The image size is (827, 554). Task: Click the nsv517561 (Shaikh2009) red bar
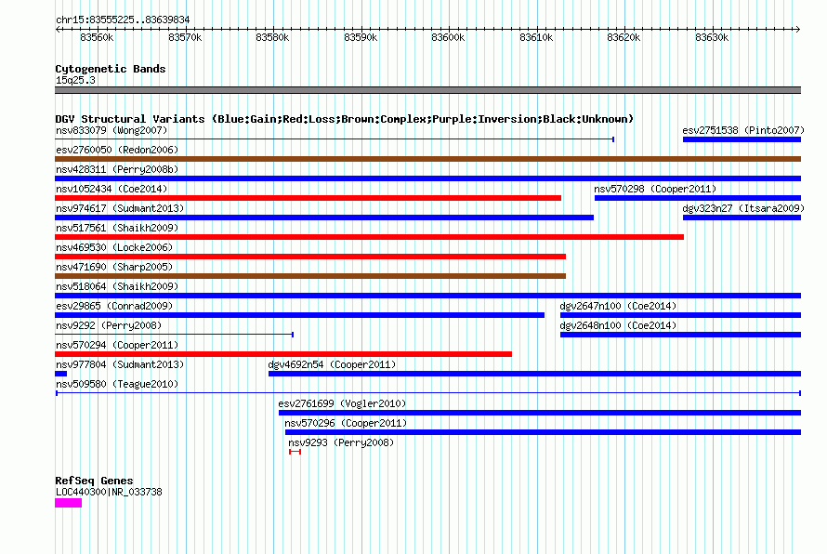point(369,237)
